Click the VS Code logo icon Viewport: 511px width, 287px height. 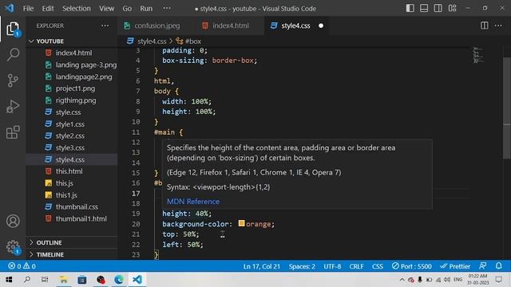coord(10,8)
